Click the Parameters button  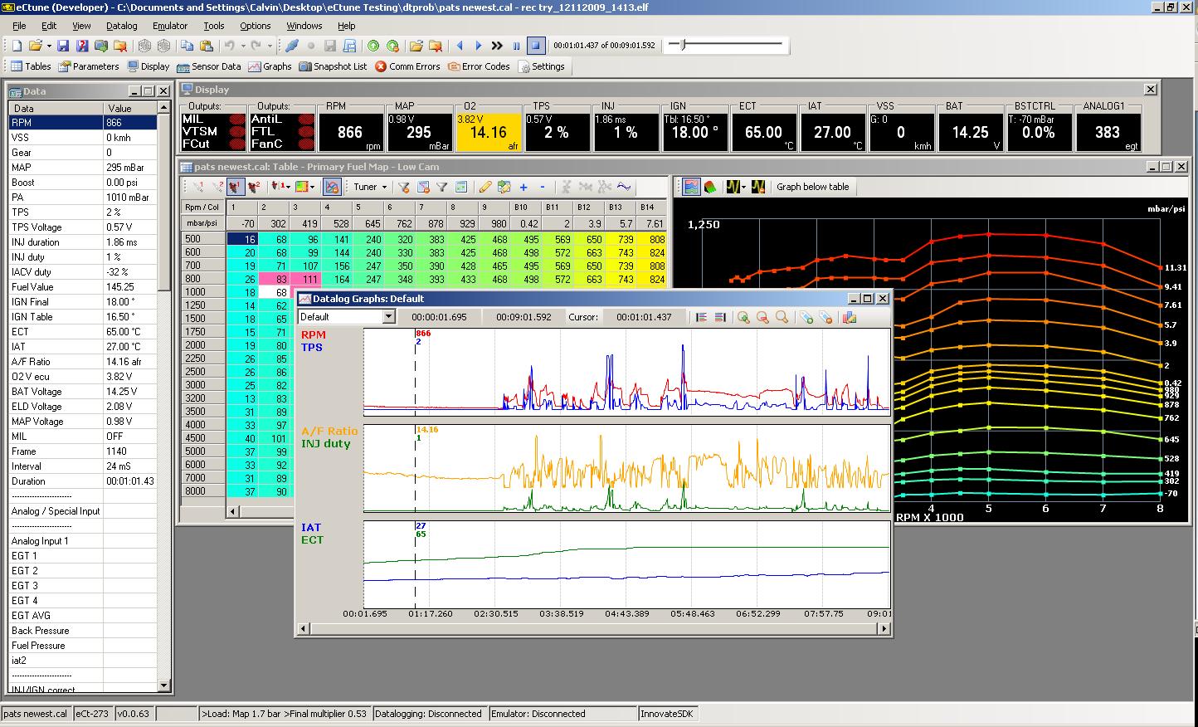[89, 66]
